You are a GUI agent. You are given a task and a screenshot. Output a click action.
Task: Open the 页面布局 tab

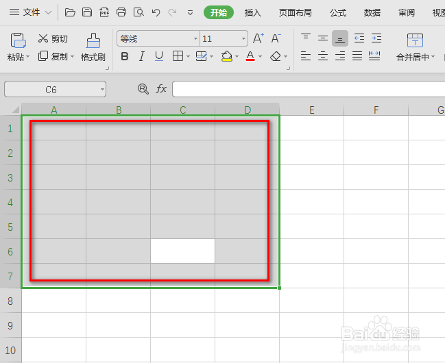click(295, 13)
